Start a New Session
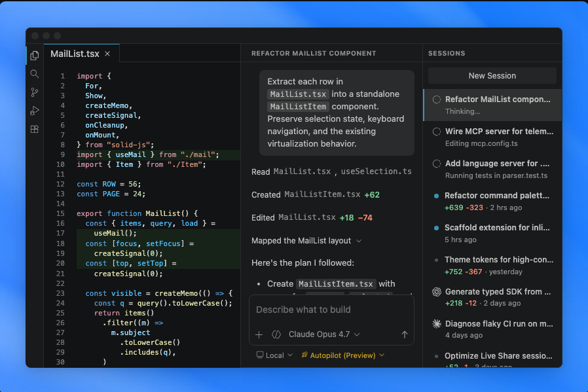 (x=492, y=76)
